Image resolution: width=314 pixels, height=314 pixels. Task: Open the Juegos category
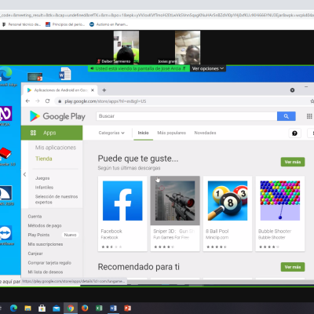42,178
